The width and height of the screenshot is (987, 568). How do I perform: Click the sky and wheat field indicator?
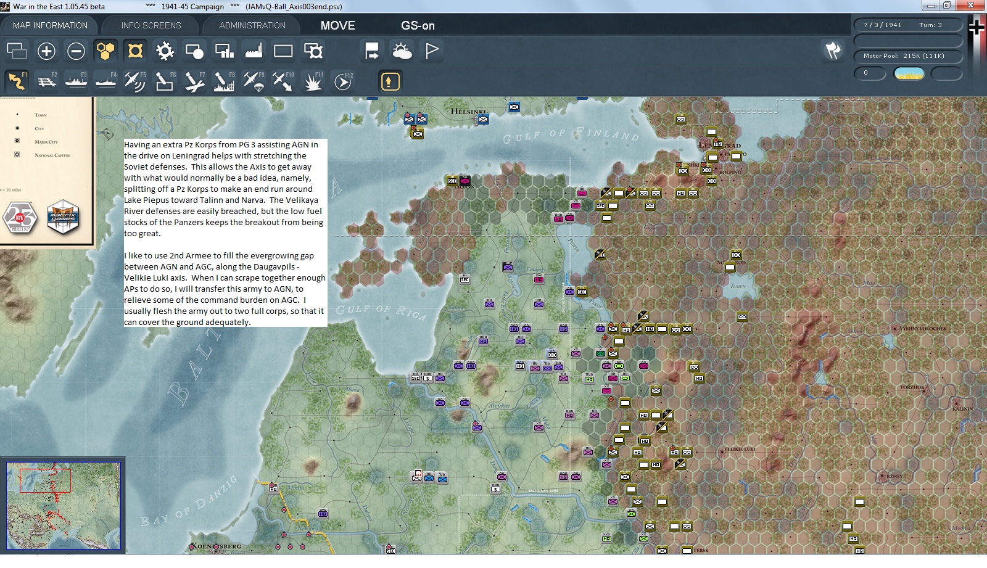pyautogui.click(x=909, y=73)
